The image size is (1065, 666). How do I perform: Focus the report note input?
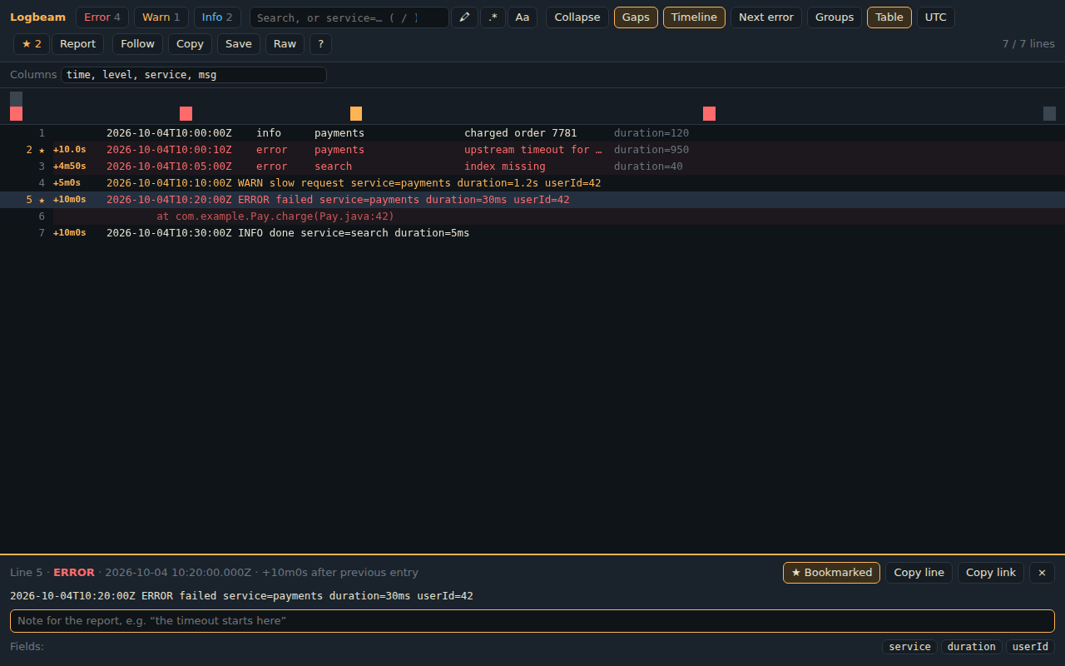coord(532,621)
